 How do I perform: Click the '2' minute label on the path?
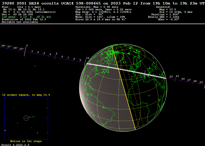tap(38, 52)
